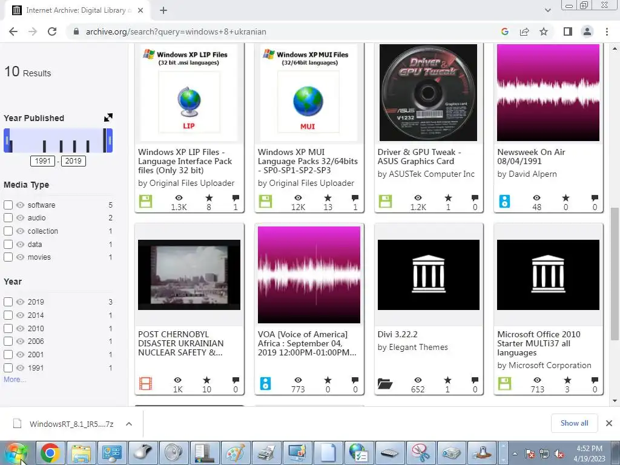Click the Snipping Tool taskbar icon
This screenshot has height=465, width=620.
click(x=420, y=453)
